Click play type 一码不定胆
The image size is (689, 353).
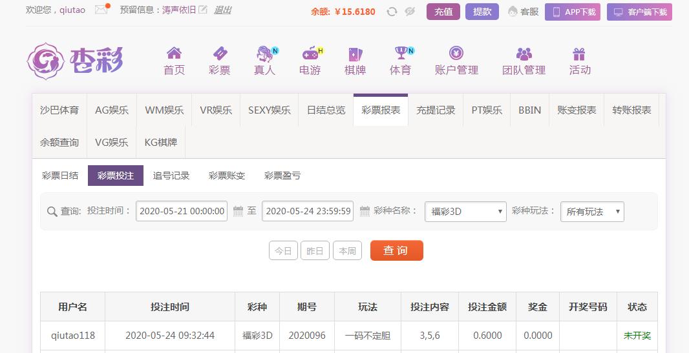click(368, 336)
